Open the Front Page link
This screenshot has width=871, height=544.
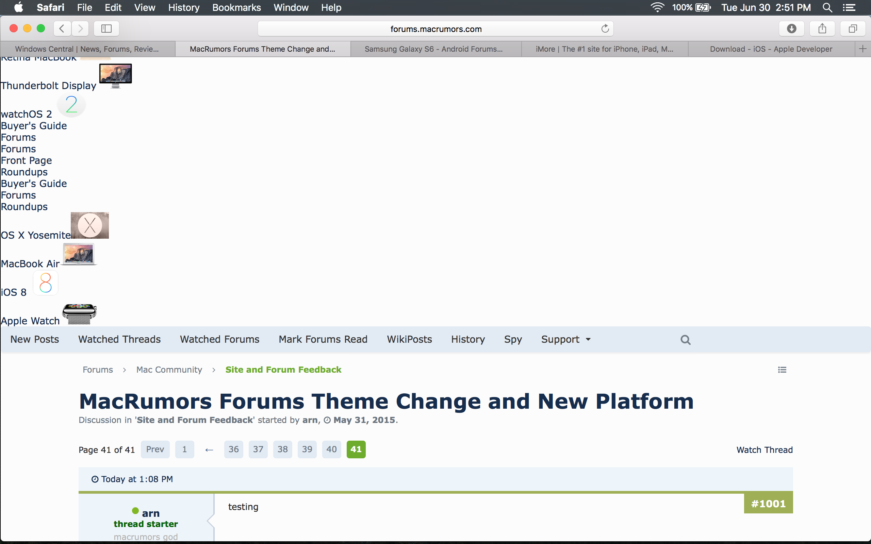tap(26, 160)
